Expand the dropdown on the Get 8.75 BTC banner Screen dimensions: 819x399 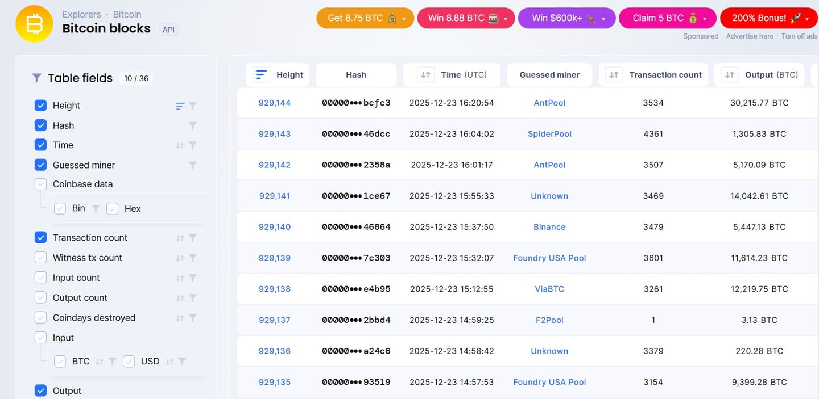coord(403,18)
